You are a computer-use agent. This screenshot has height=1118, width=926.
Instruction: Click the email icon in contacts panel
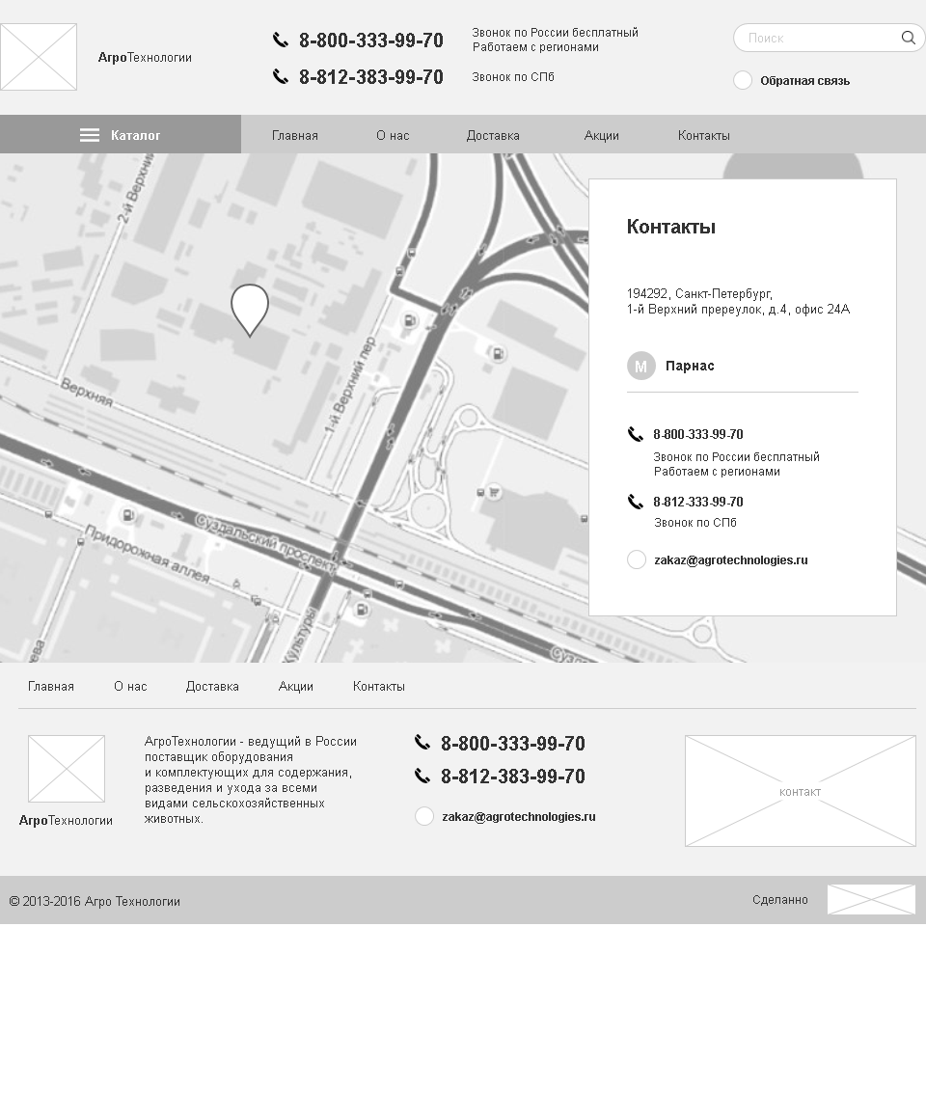[636, 559]
